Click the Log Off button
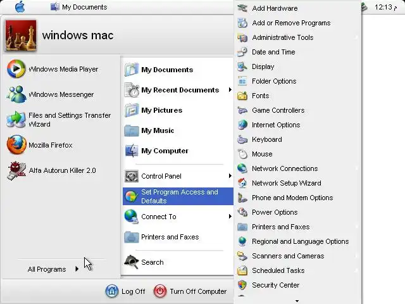The width and height of the screenshot is (405, 304). 125,291
